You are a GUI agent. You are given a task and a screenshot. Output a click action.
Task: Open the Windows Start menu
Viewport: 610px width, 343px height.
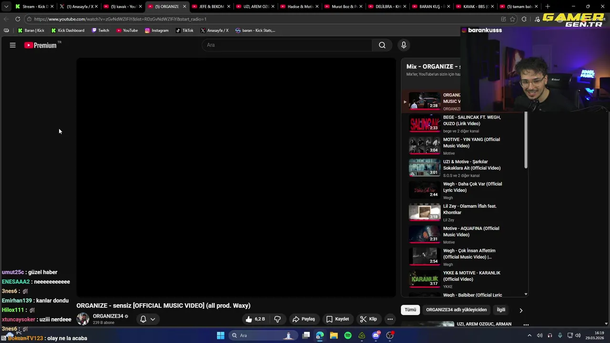pyautogui.click(x=221, y=335)
